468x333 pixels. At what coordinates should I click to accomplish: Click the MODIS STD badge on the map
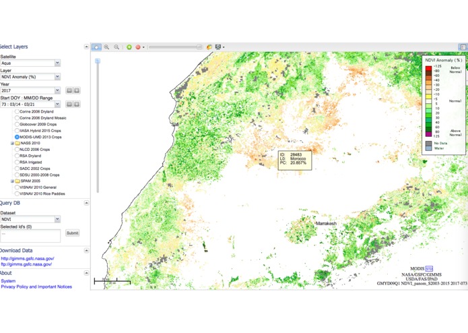pos(429,269)
